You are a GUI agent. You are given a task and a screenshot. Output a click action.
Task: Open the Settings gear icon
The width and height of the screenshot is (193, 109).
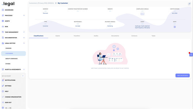3,86
